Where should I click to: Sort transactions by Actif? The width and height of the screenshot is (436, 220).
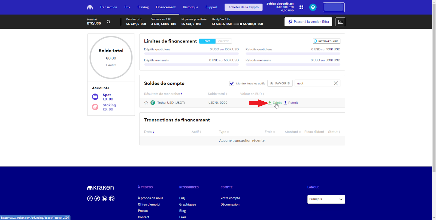pos(196,132)
